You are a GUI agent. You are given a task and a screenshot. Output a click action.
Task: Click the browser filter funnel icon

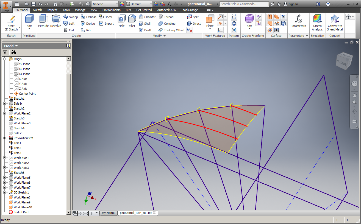(5, 52)
